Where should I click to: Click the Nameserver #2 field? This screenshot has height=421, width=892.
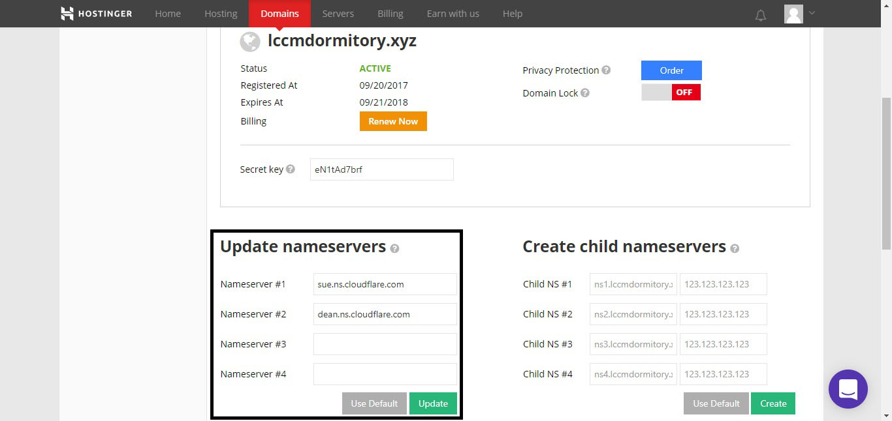[385, 314]
